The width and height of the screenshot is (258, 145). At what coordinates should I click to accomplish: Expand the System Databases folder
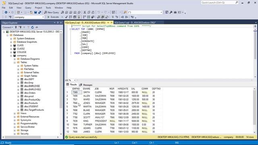click(11, 39)
